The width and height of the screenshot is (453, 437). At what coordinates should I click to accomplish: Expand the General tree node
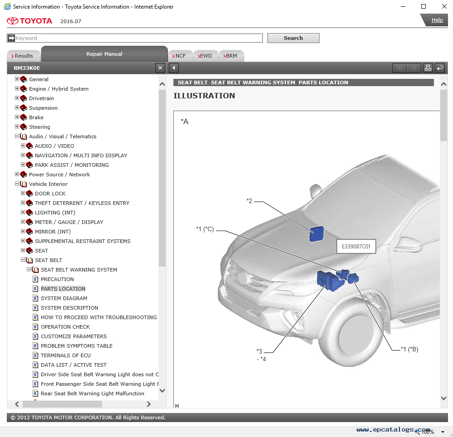click(17, 79)
